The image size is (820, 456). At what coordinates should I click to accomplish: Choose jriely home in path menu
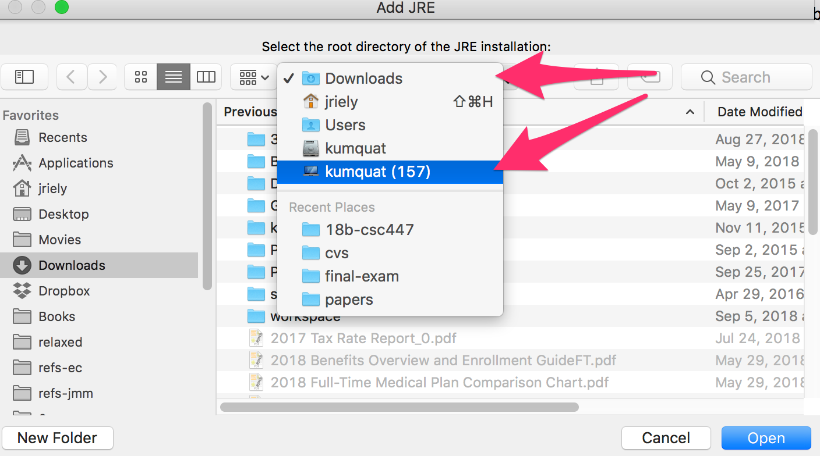[x=341, y=102]
